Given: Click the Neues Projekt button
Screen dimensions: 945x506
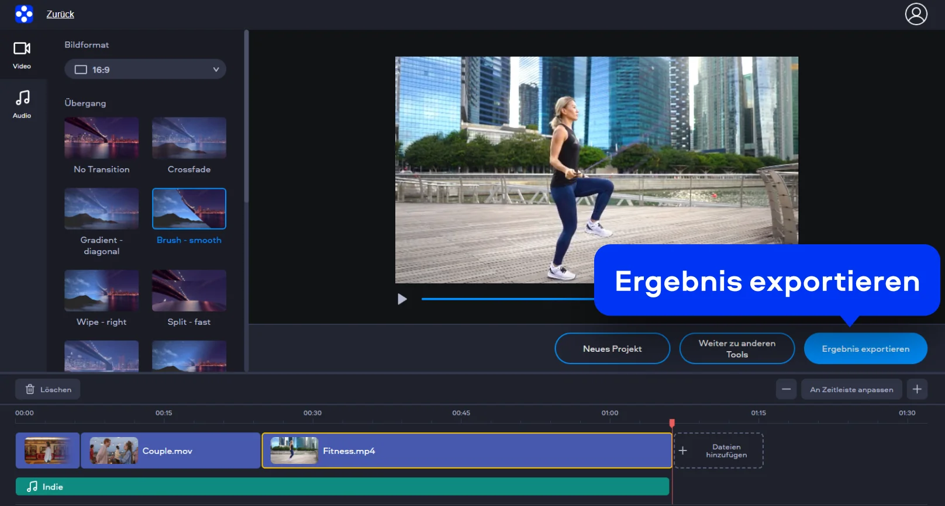Looking at the screenshot, I should click(612, 349).
